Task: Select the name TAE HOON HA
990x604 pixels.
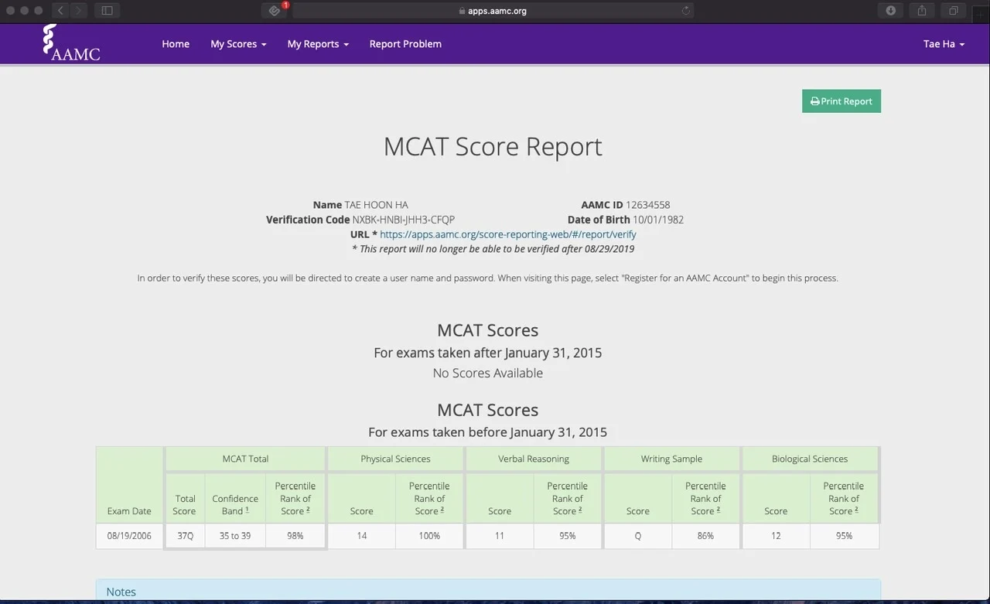Action: (x=376, y=205)
